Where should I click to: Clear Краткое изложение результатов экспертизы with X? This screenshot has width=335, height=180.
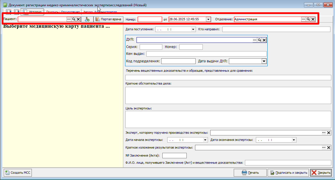[329, 148]
